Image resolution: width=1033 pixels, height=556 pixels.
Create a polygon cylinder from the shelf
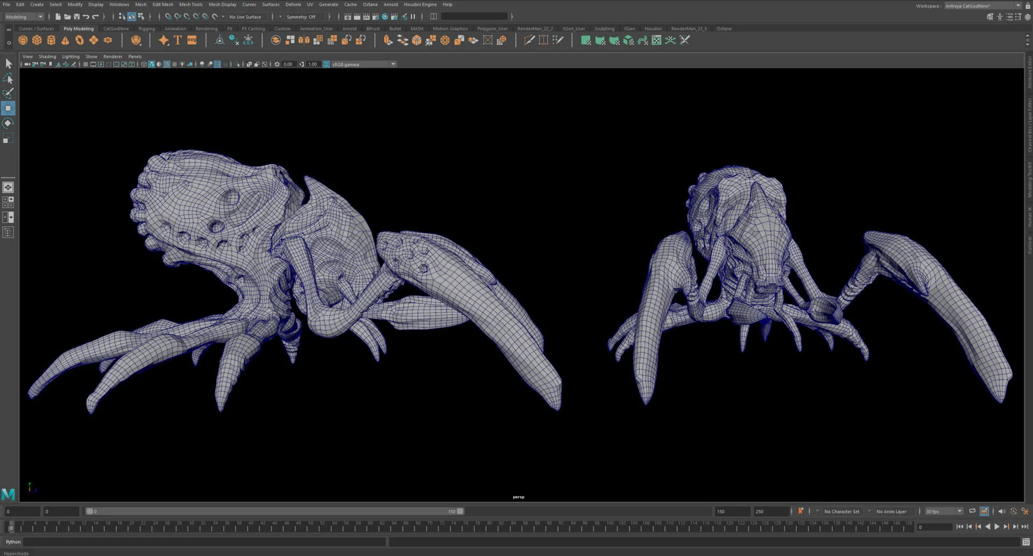coord(51,40)
